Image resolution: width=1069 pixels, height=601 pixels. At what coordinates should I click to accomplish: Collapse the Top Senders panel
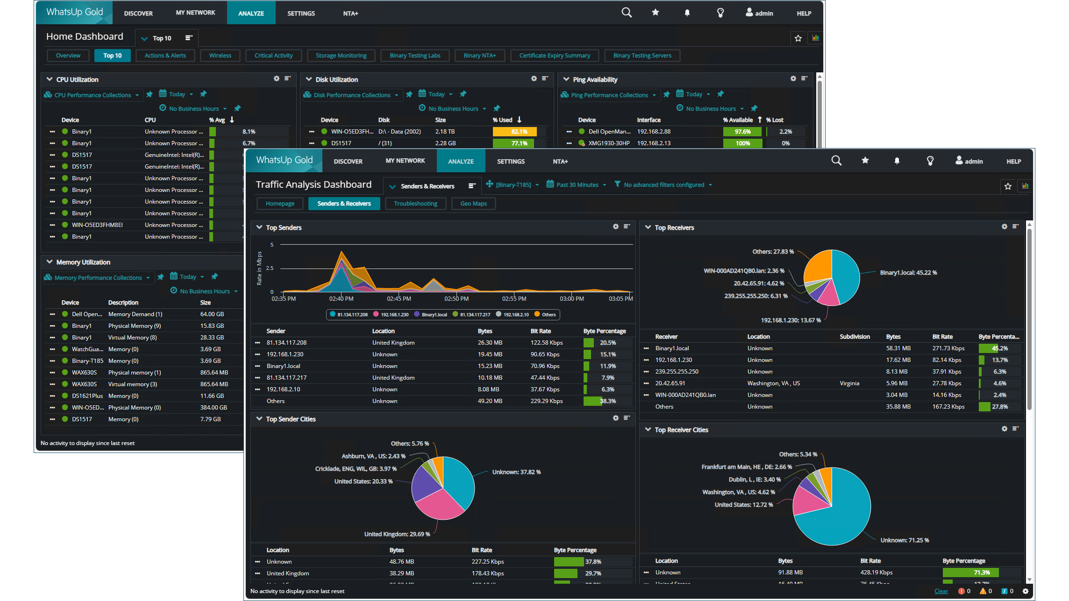click(x=259, y=227)
